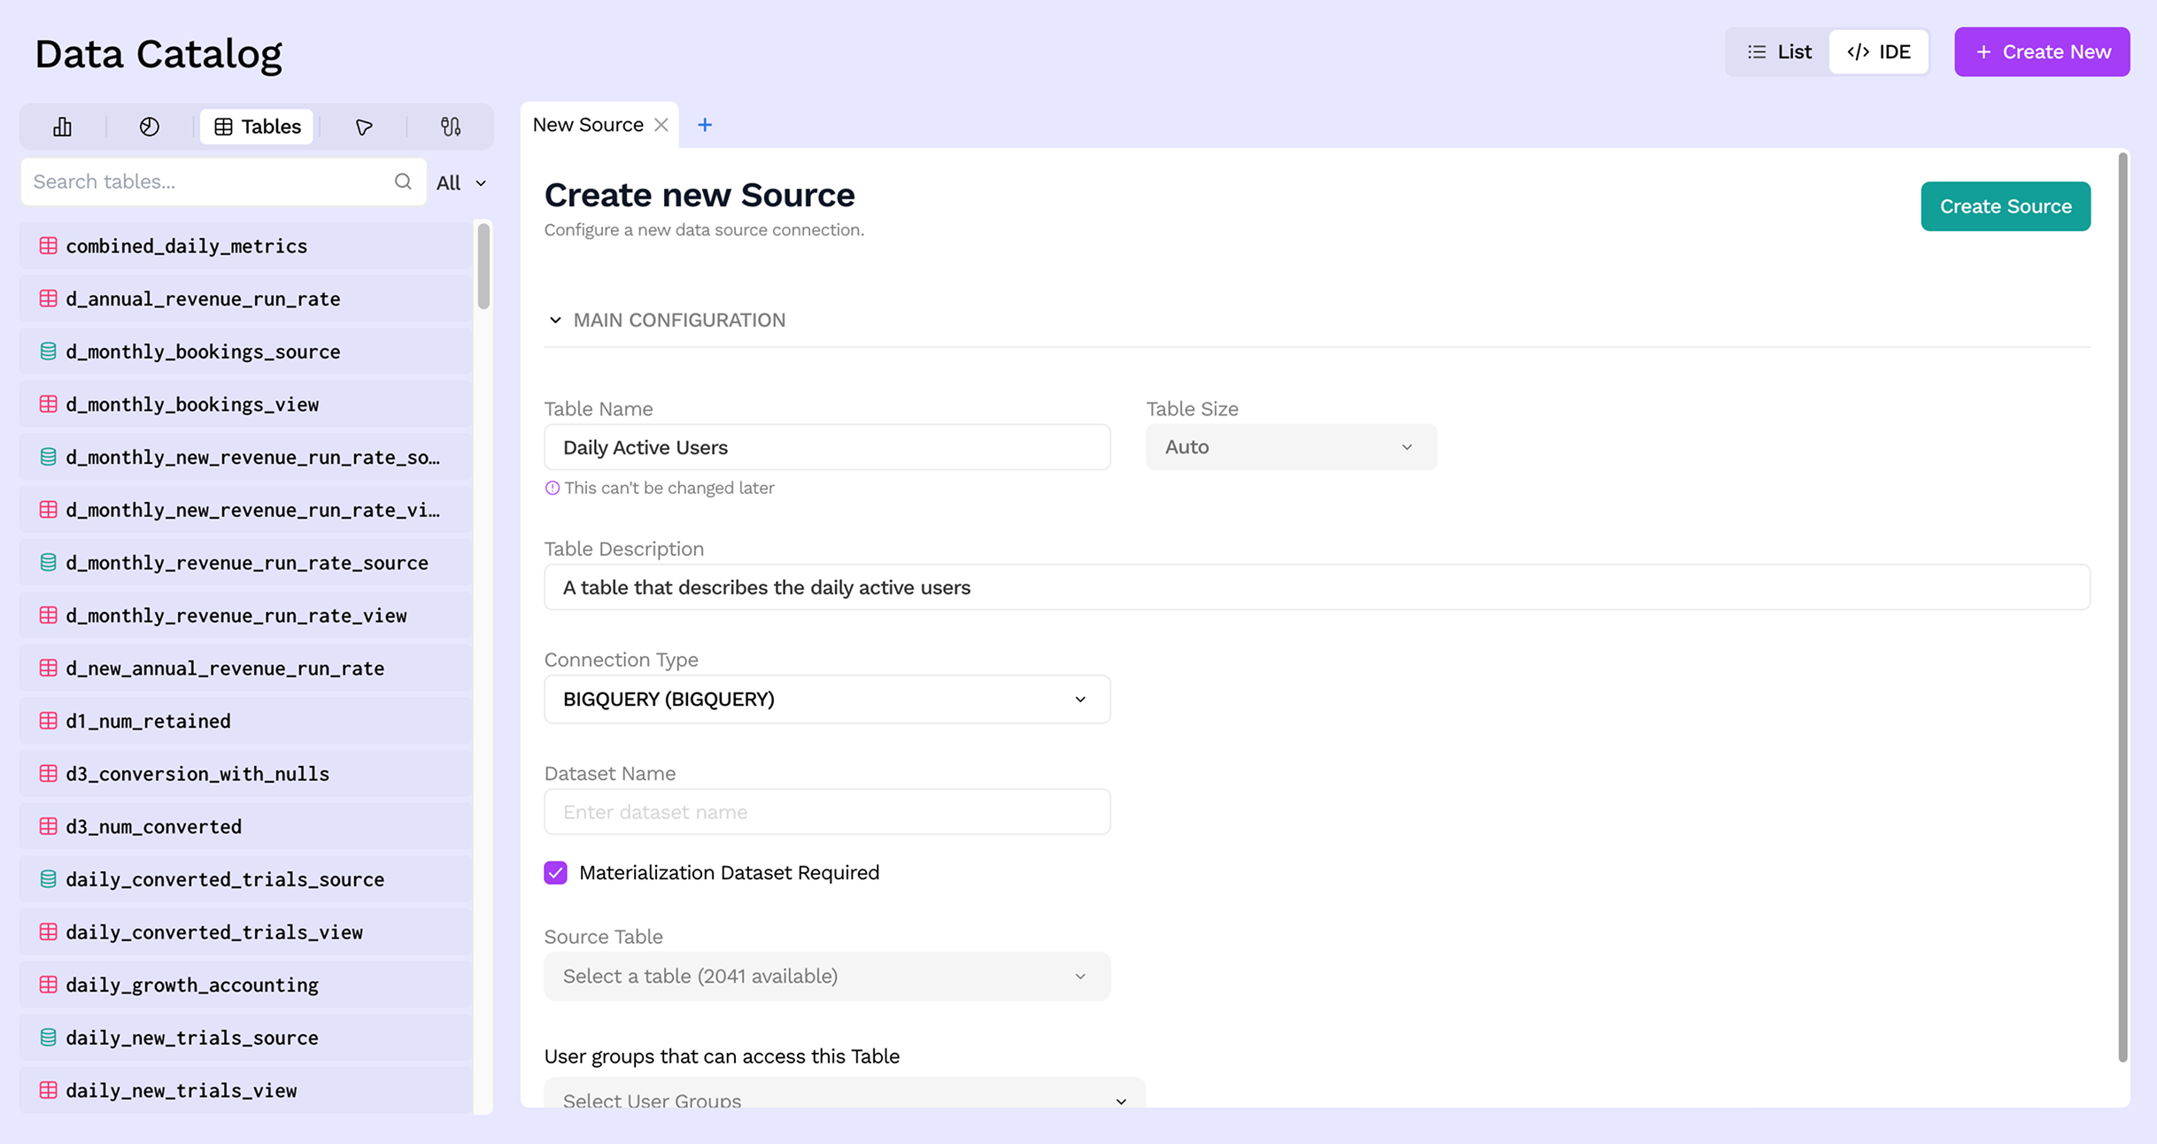Collapse the Main Configuration section
Screen dimensions: 2157x1144
tap(555, 321)
